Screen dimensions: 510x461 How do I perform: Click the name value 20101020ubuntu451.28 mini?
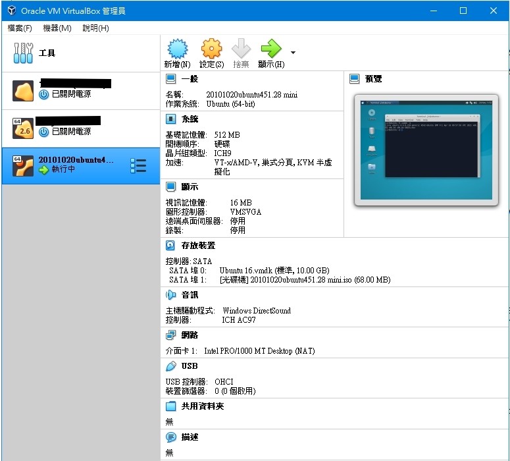(252, 95)
